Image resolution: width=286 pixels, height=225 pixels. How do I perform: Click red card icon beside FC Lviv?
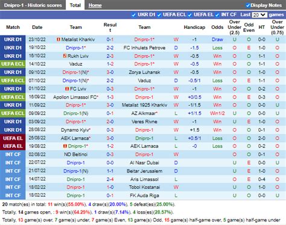click(x=67, y=88)
